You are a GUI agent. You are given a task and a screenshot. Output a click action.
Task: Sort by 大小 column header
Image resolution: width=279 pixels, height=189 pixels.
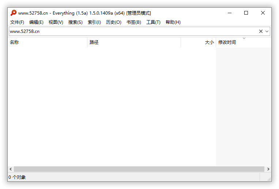(199, 42)
